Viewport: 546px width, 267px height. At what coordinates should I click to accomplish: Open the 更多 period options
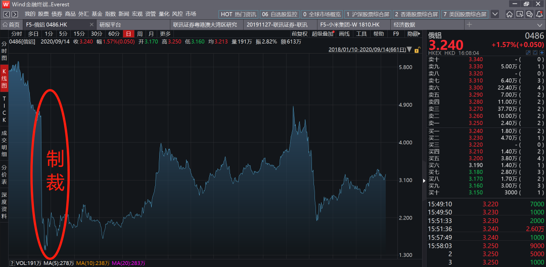(165, 34)
